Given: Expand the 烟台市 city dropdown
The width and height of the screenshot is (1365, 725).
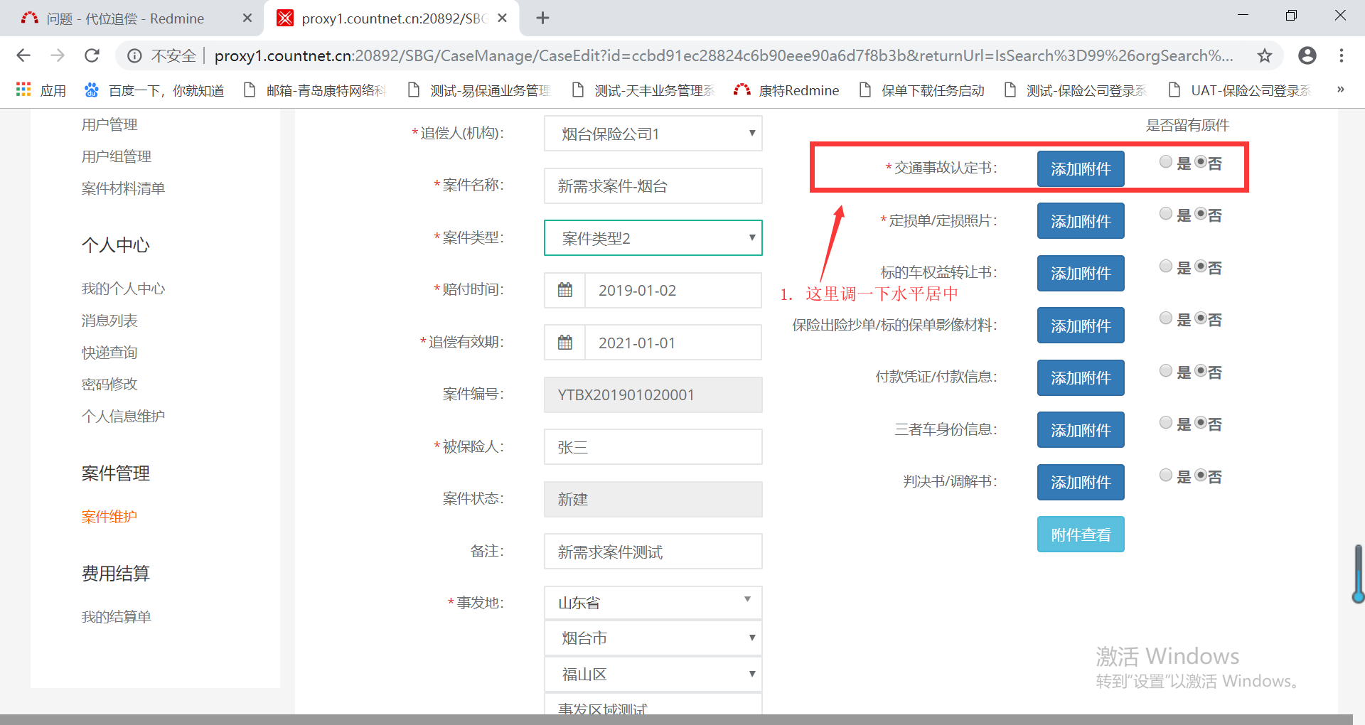Looking at the screenshot, I should coord(653,638).
